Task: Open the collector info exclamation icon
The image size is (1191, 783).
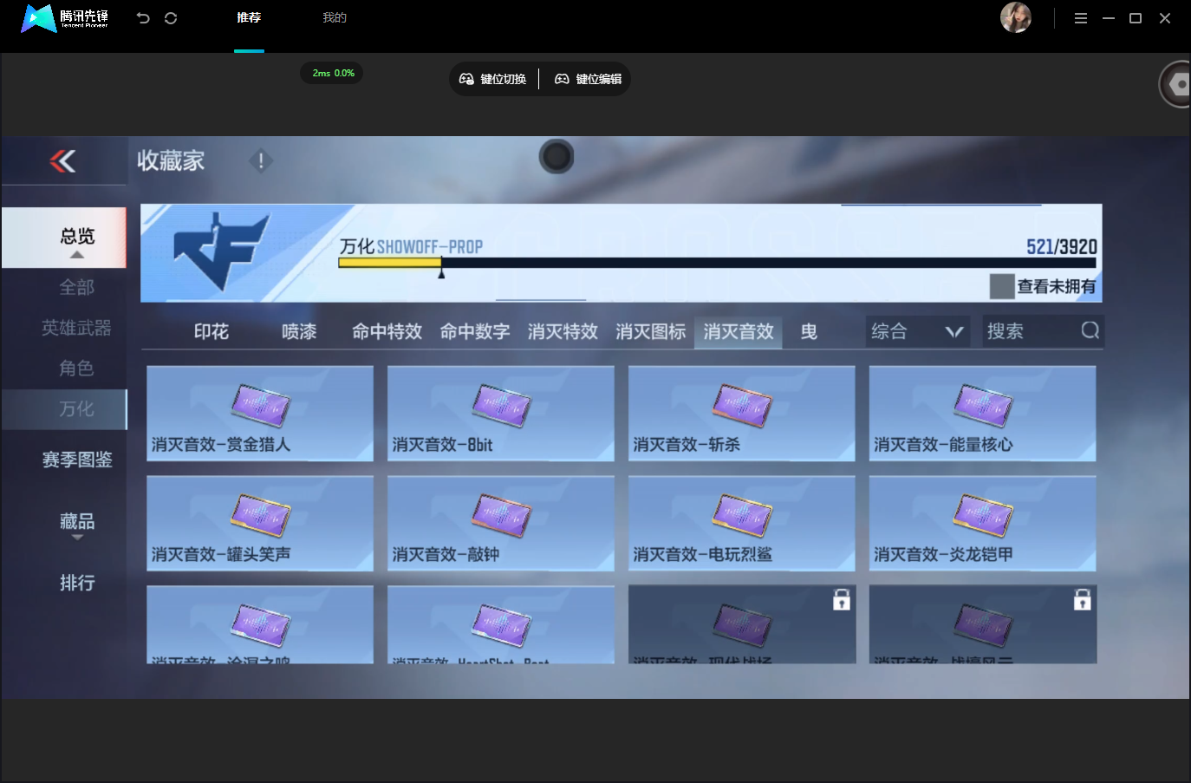Action: (x=261, y=160)
